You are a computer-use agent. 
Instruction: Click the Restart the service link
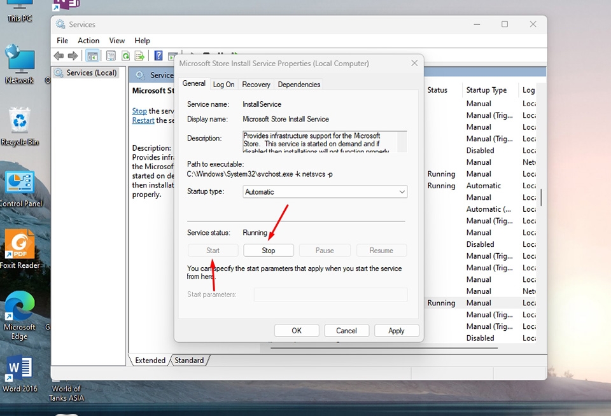tap(143, 120)
